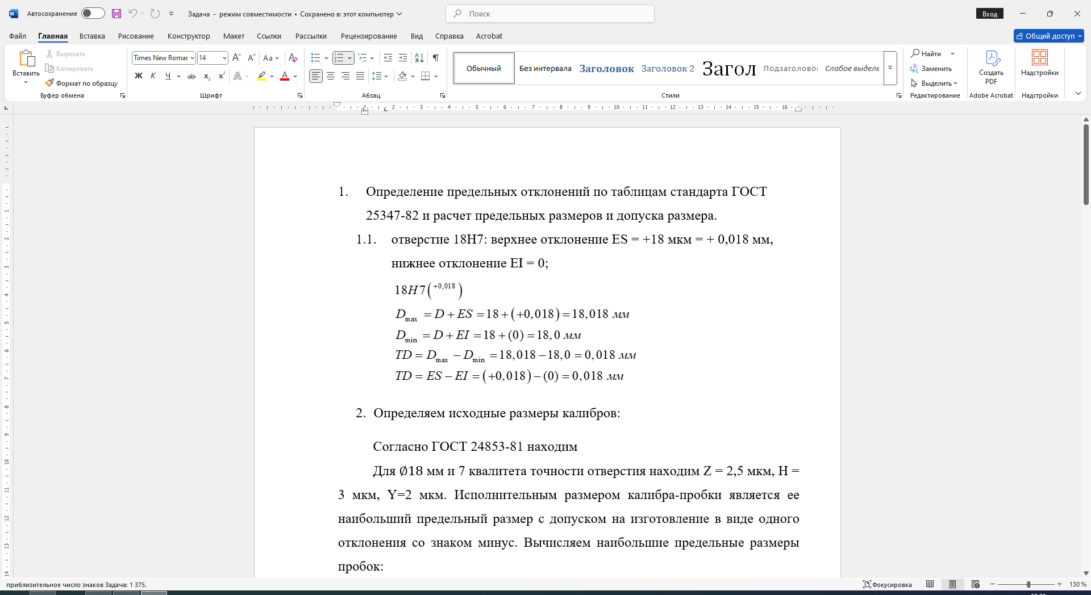1091x595 pixels.
Task: Increase font size with A-up icon
Action: coord(237,57)
